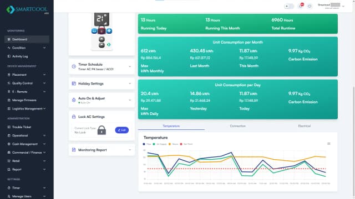Click the Logistics Management icon

coord(9,109)
